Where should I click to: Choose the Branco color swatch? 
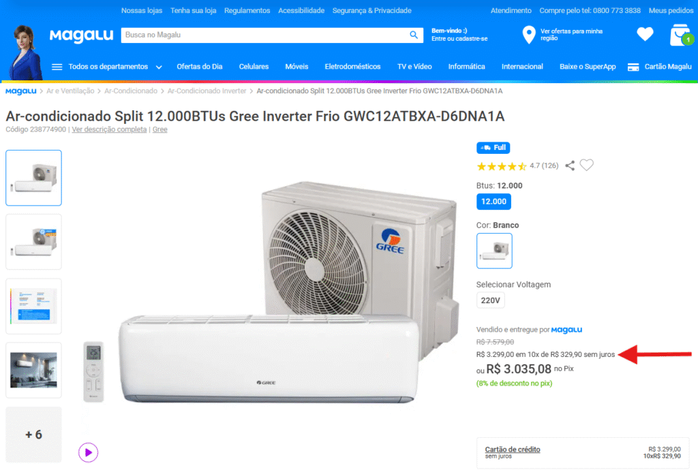click(494, 251)
